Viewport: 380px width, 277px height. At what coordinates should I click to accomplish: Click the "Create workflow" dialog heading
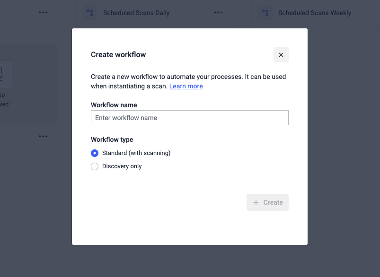click(118, 55)
